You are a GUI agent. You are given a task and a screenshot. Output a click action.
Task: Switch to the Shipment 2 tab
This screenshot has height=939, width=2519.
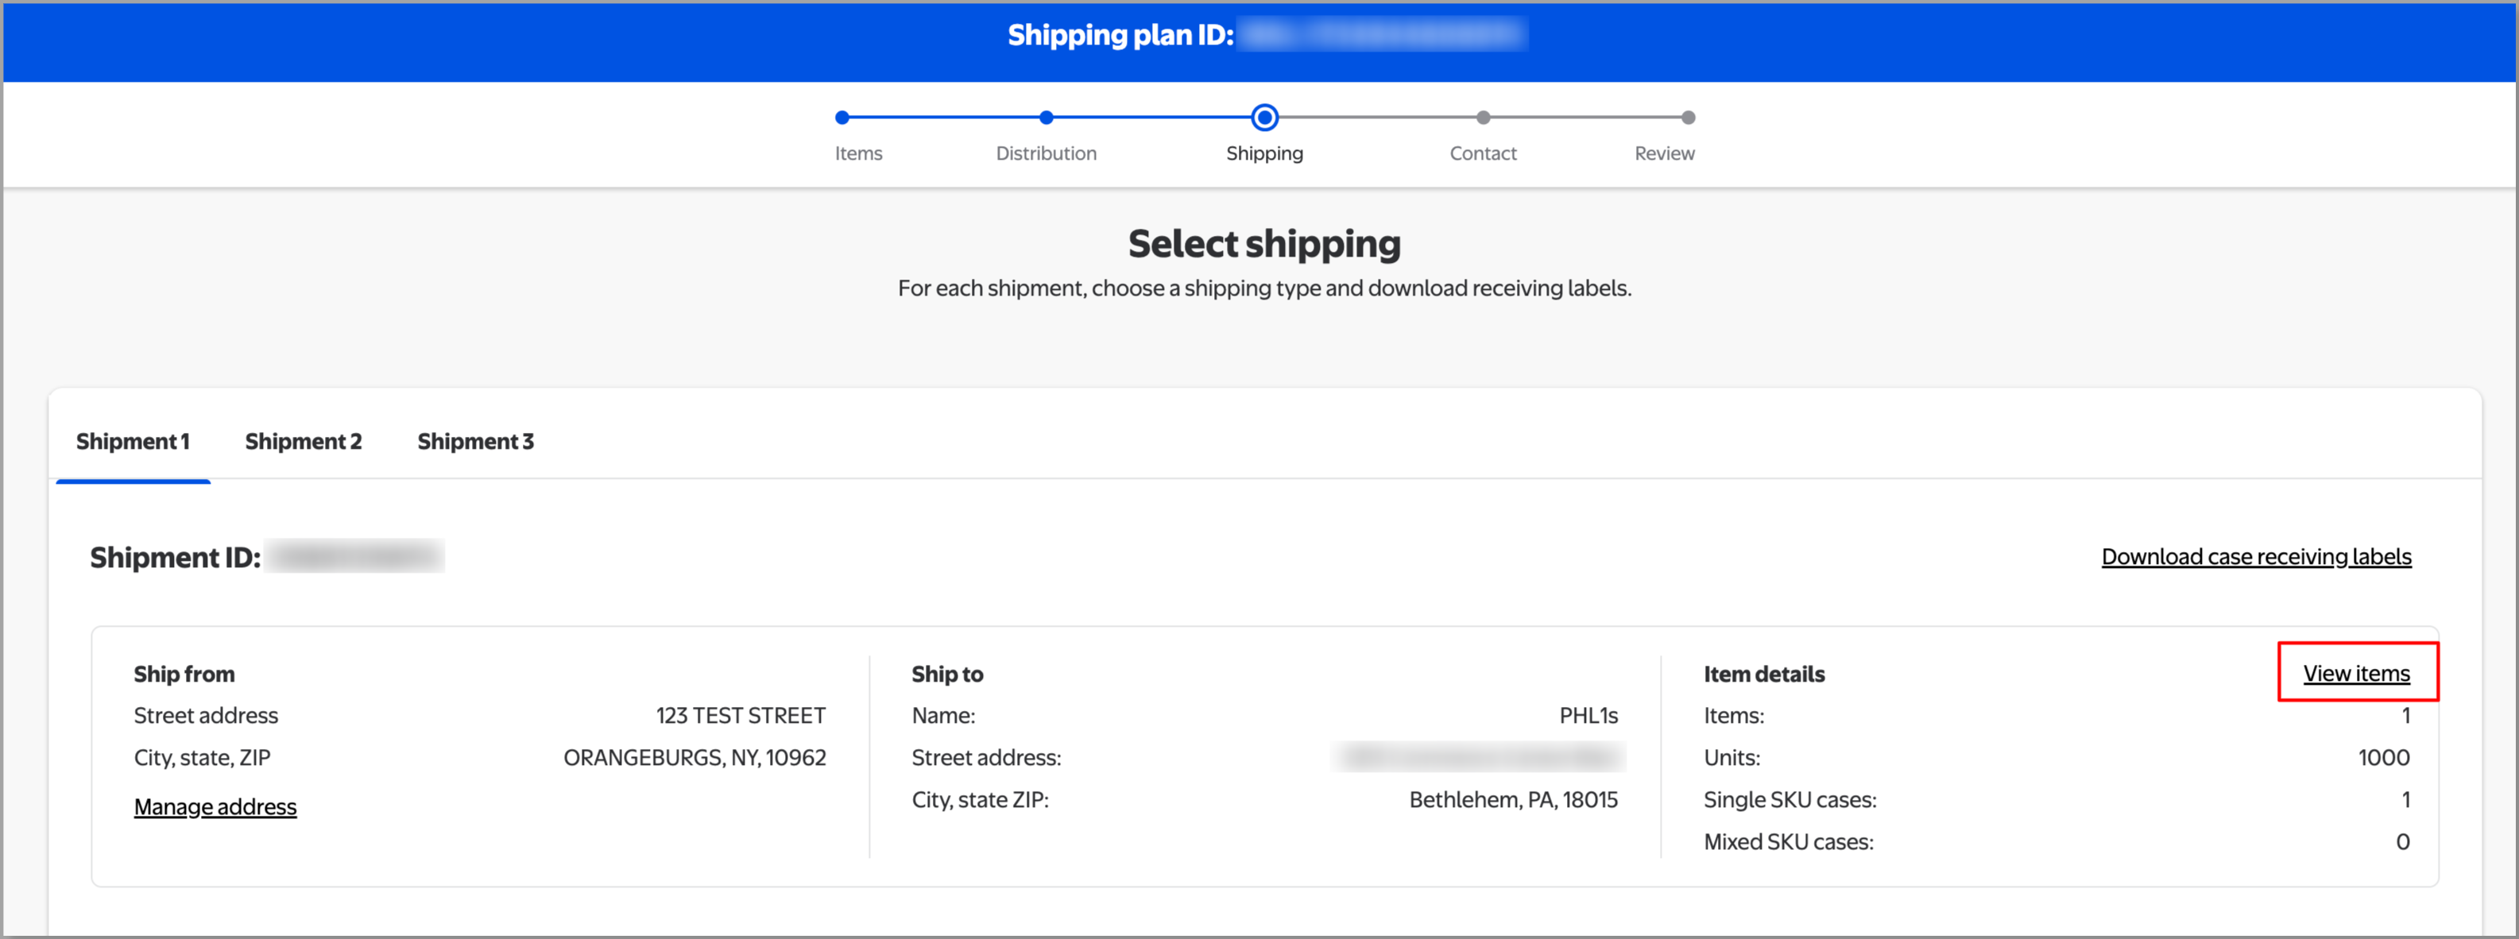[x=303, y=442]
